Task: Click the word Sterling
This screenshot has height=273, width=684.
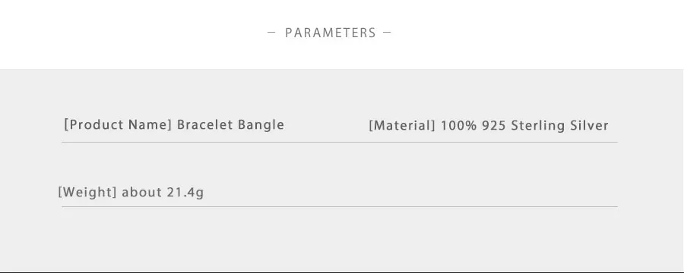Action: pos(538,126)
